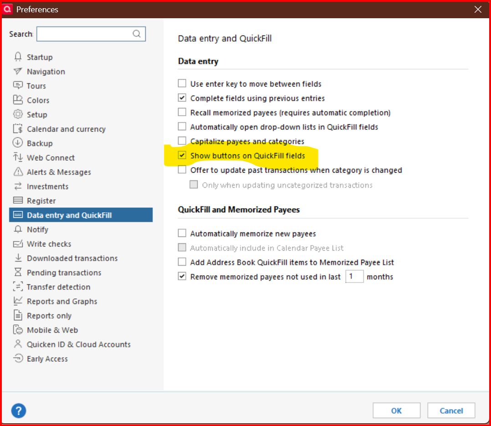Click the Setup gear icon
Viewport: 491px width, 426px height.
click(x=18, y=114)
